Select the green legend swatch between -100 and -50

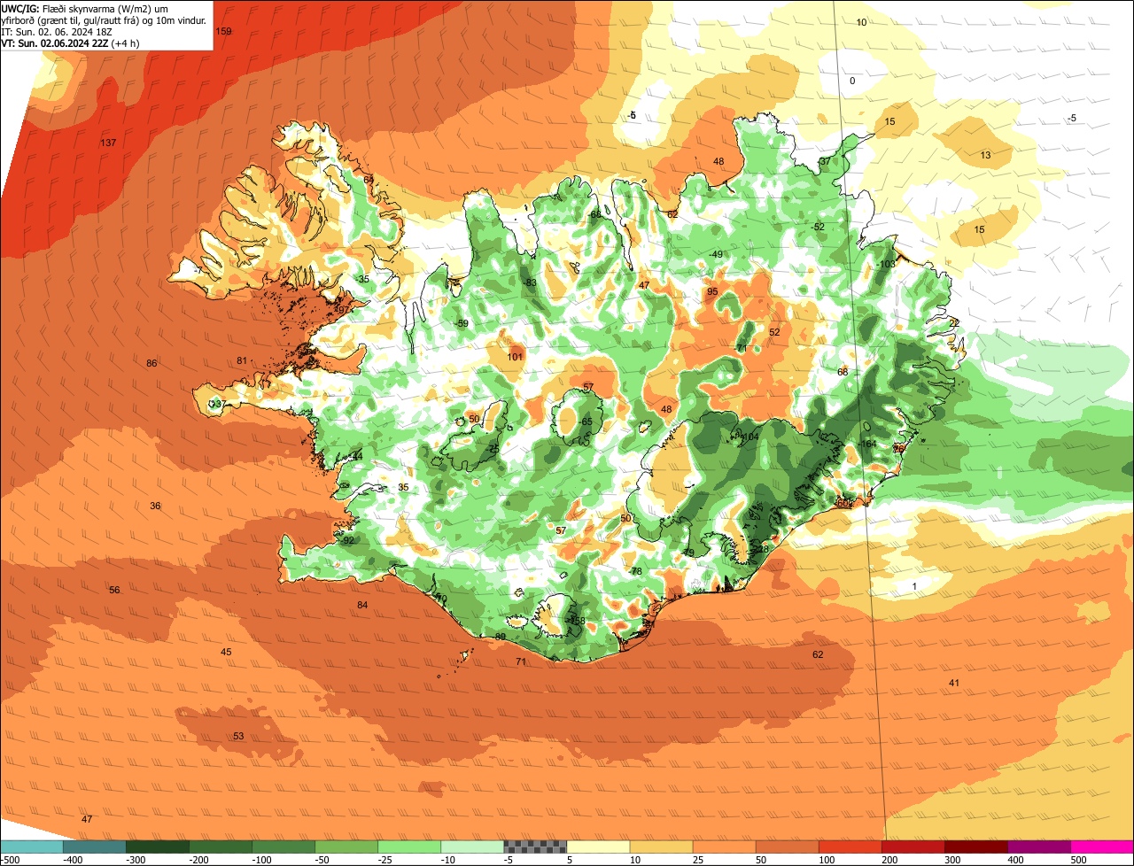[283, 847]
